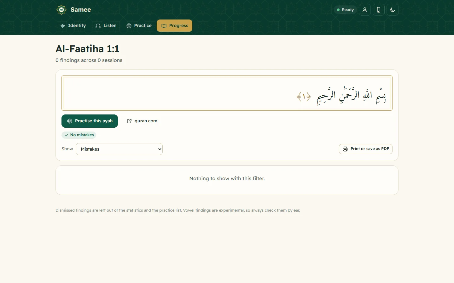Switch to the Listen tab
Viewport: 454px width, 283px height.
point(106,26)
